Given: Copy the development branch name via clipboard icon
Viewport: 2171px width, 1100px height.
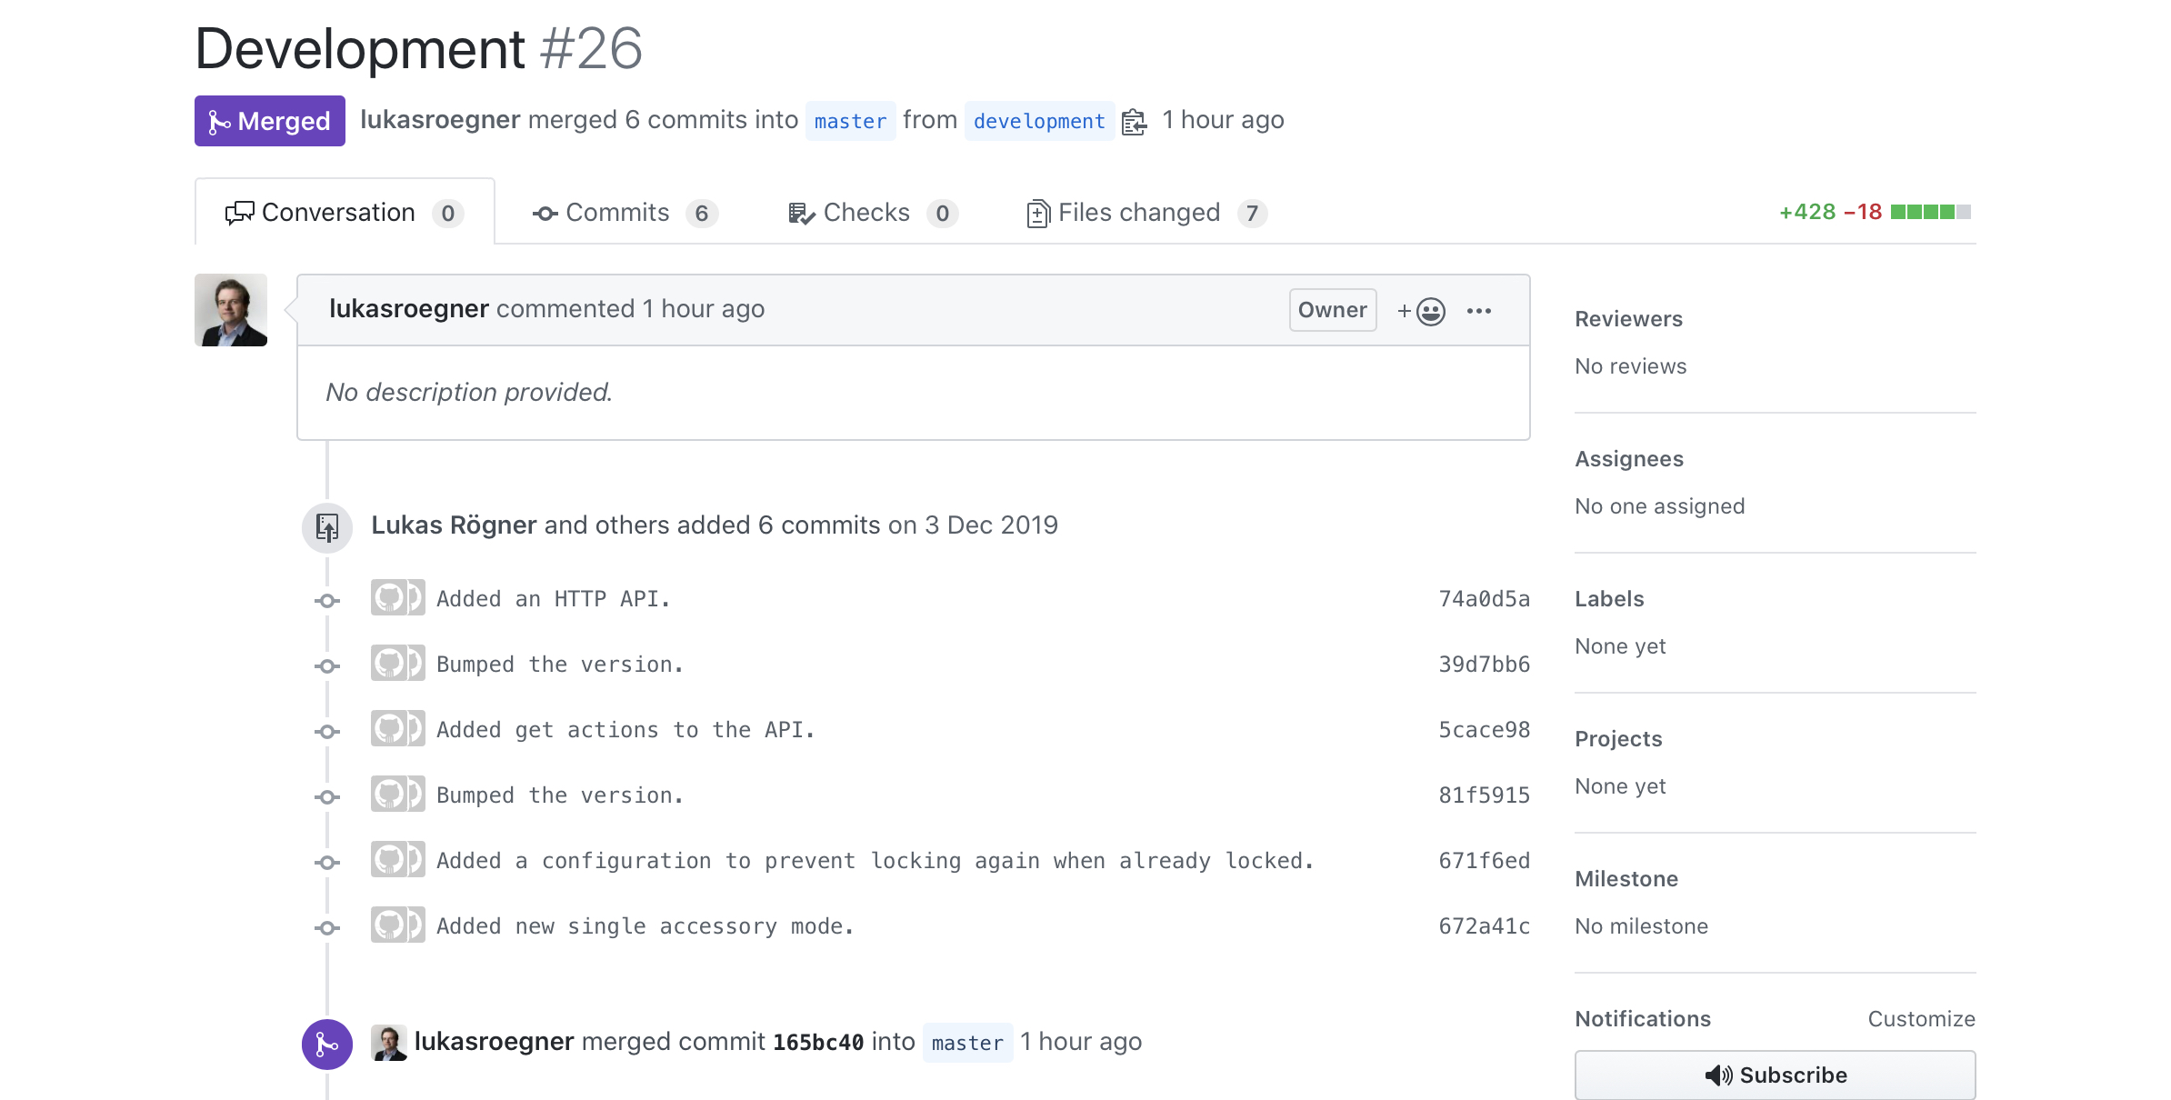Looking at the screenshot, I should pyautogui.click(x=1134, y=122).
